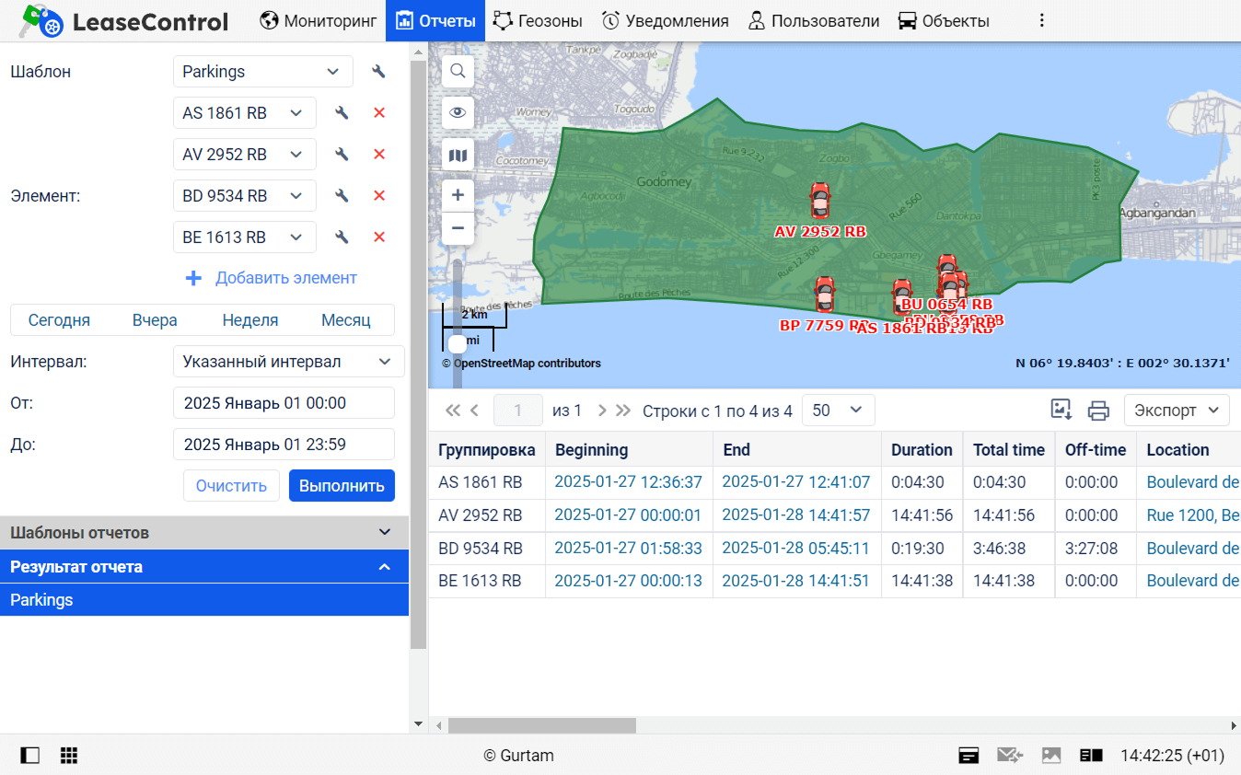
Task: Click Выполнить button
Action: coord(342,486)
